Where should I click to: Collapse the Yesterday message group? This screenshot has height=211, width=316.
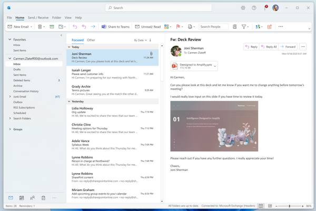click(x=69, y=102)
